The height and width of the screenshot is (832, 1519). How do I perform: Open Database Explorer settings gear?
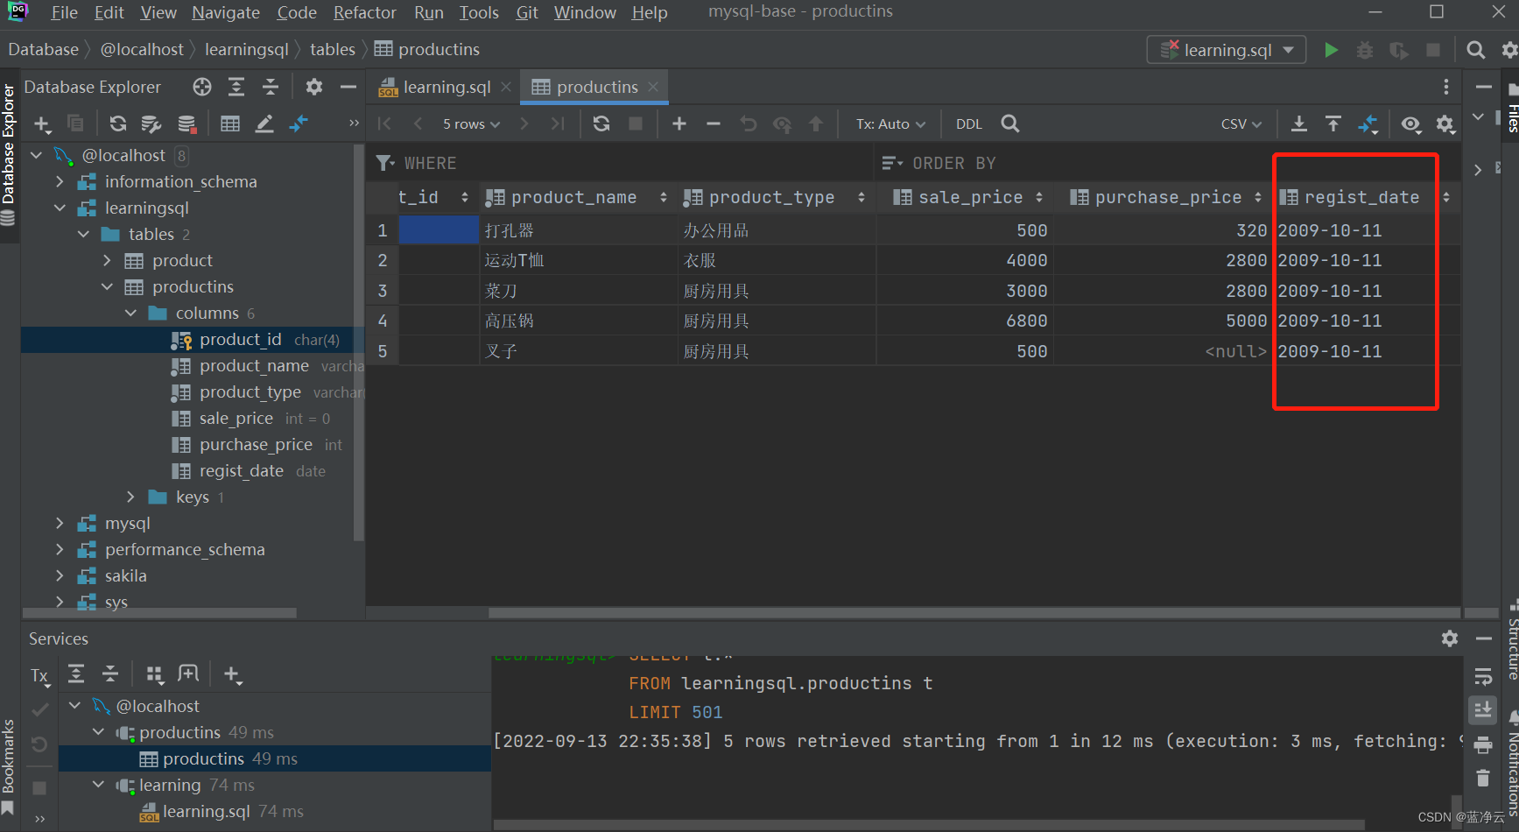(x=313, y=87)
